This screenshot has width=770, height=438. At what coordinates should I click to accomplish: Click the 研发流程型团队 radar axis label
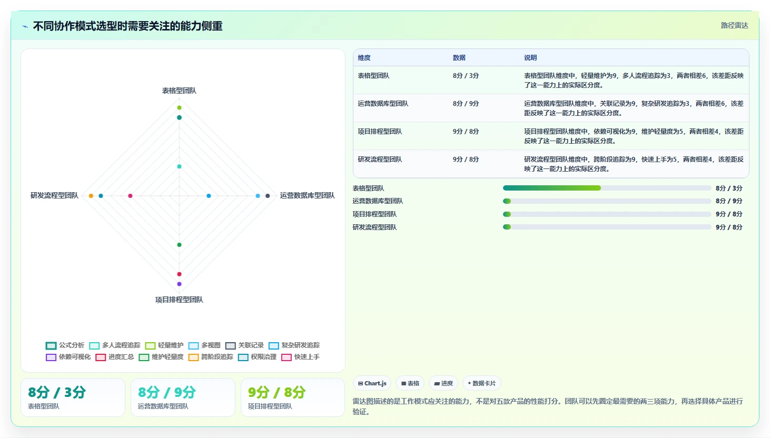[x=54, y=196]
